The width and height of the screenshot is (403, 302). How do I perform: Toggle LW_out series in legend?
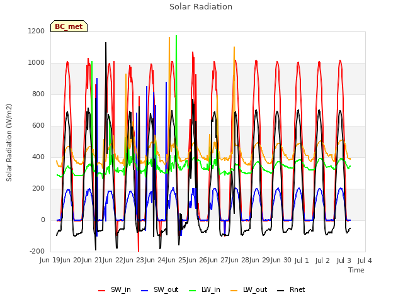coord(249,289)
